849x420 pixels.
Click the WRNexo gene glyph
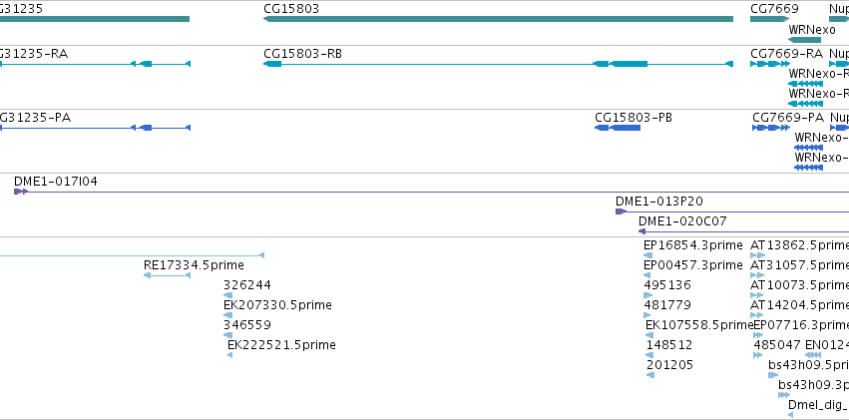pyautogui.click(x=804, y=40)
